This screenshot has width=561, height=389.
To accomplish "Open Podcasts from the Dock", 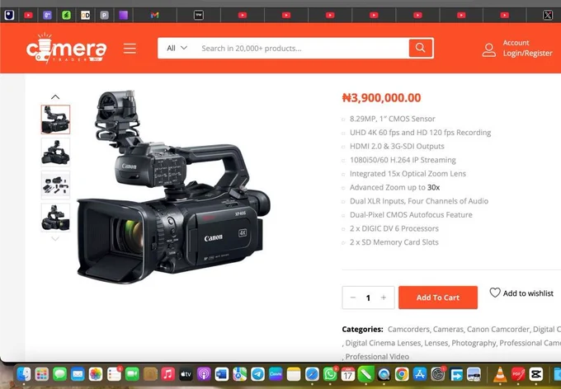I will [204, 374].
